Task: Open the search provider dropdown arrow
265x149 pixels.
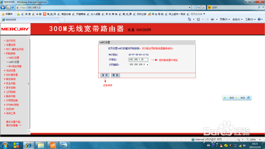Action: pos(263,7)
